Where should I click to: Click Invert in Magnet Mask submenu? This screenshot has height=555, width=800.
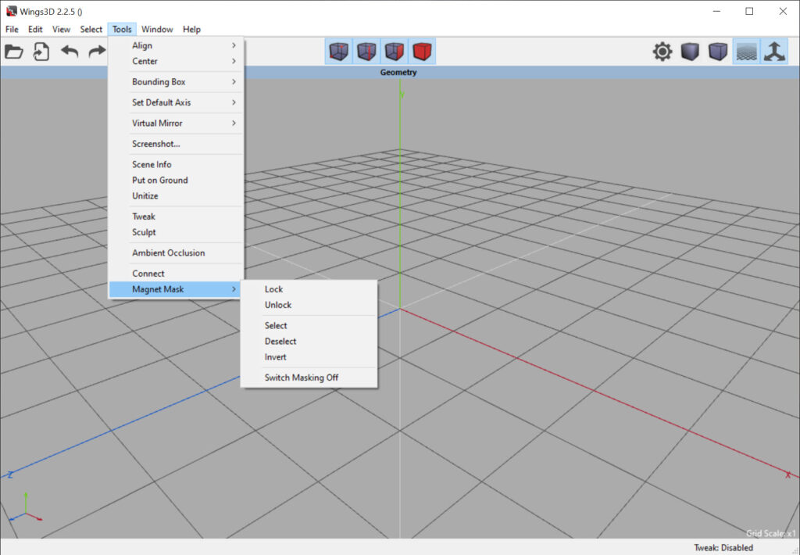309,357
